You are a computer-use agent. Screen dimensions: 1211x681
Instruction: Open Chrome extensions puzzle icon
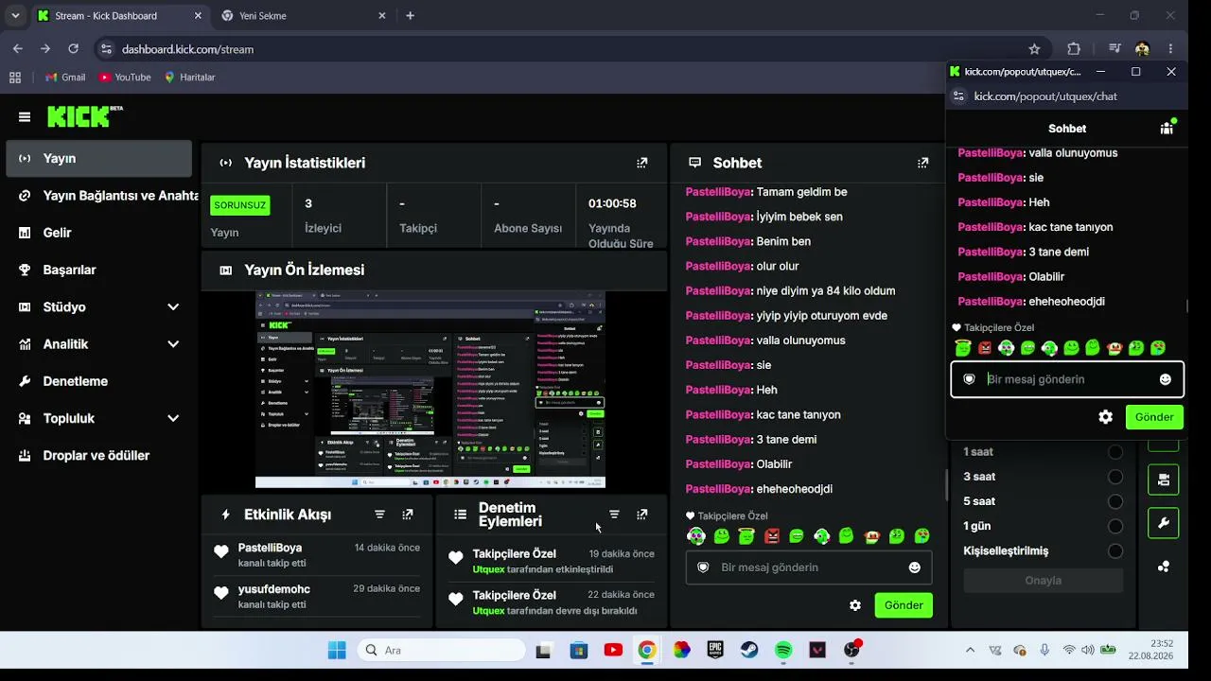1074,49
